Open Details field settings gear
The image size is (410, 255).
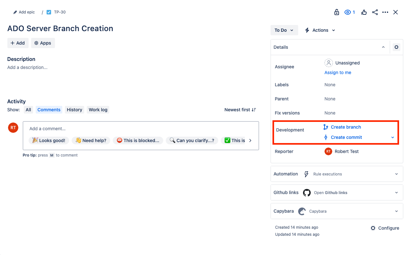tap(396, 47)
